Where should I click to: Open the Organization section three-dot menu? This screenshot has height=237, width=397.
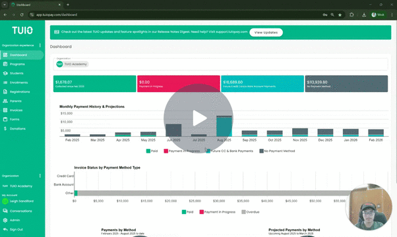pos(40,176)
